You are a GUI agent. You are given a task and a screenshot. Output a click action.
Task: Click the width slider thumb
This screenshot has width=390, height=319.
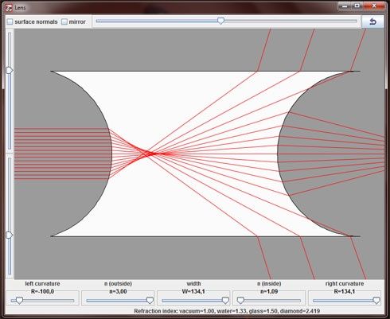pos(225,300)
